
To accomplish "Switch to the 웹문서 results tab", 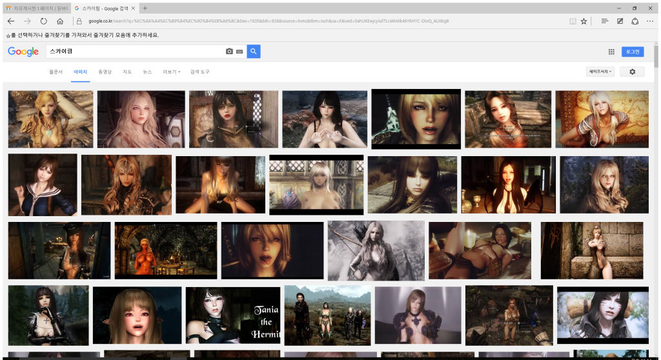I will (56, 72).
